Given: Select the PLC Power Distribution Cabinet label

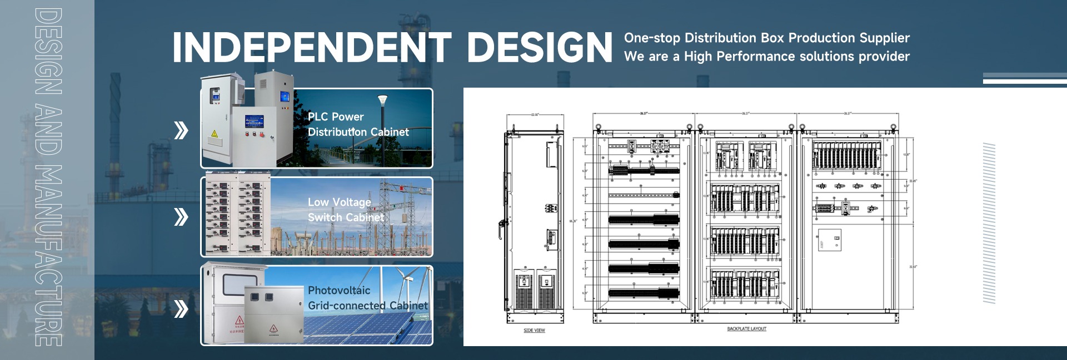Looking at the screenshot, I should click(x=358, y=124).
